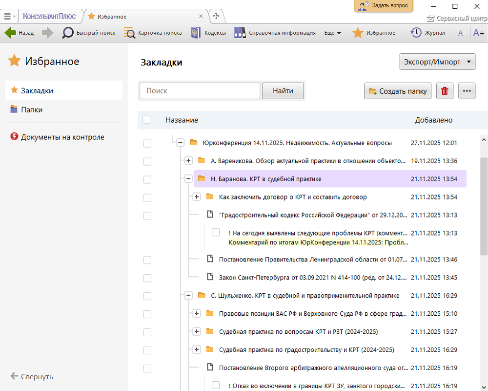Toggle the select-all checkbox in header
This screenshot has height=391, width=488.
point(146,120)
